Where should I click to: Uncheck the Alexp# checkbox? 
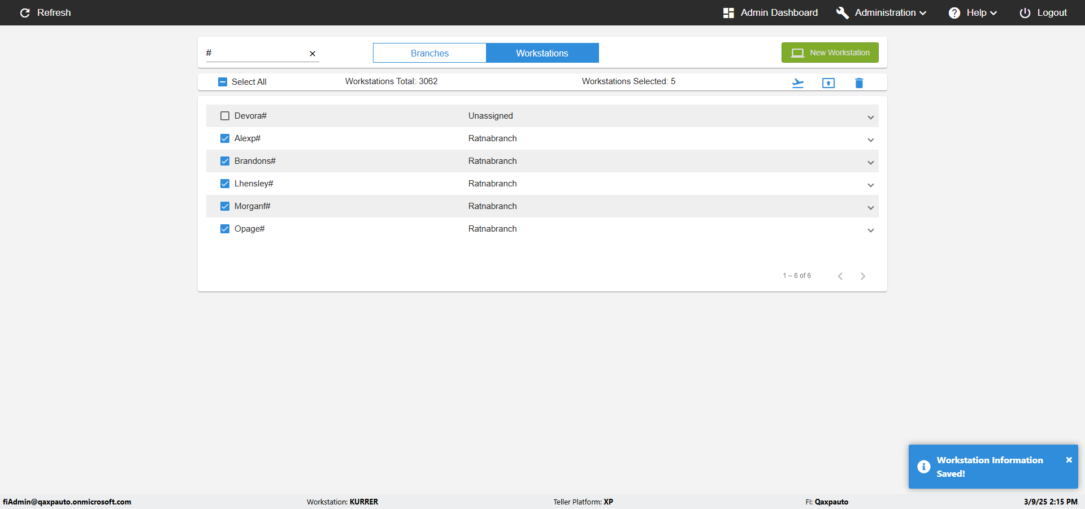tap(225, 138)
